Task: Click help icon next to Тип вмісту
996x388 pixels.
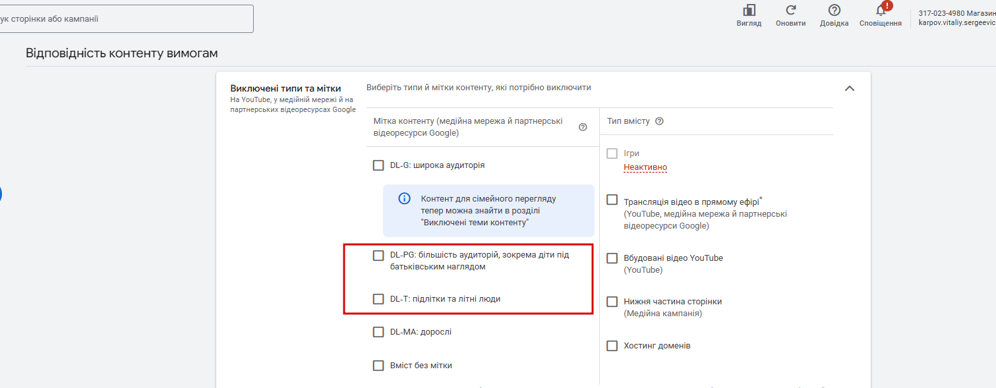Action: pyautogui.click(x=659, y=121)
